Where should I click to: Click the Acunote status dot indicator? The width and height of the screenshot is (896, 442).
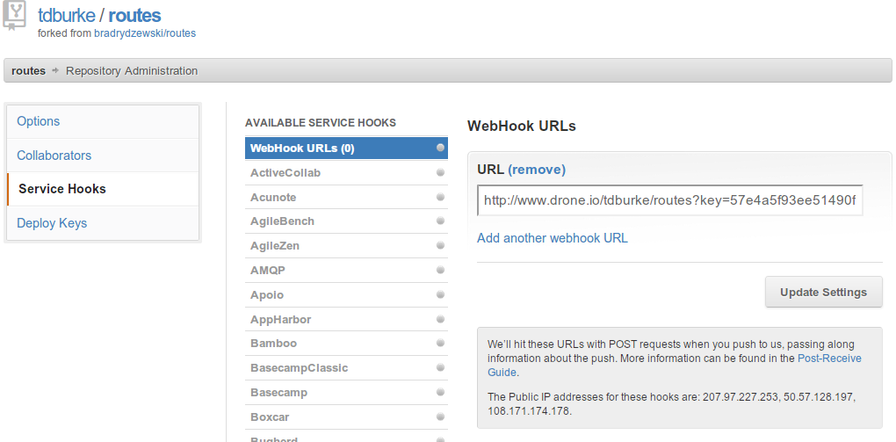(x=440, y=197)
